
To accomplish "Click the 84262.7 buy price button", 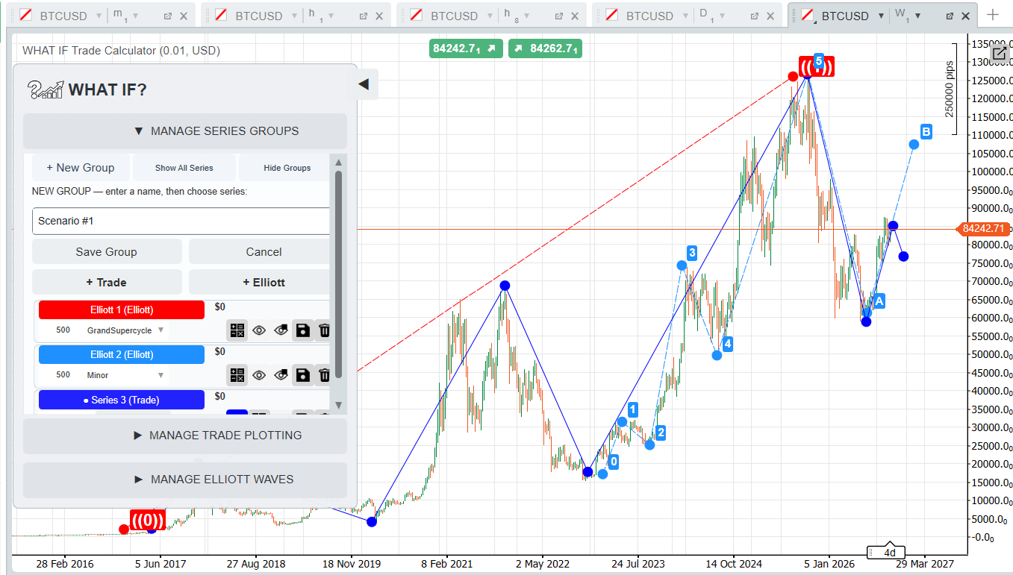I will point(545,48).
